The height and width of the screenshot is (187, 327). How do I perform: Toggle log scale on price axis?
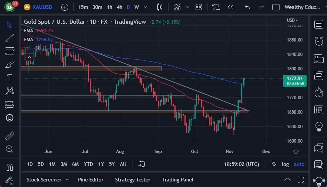click(x=285, y=164)
